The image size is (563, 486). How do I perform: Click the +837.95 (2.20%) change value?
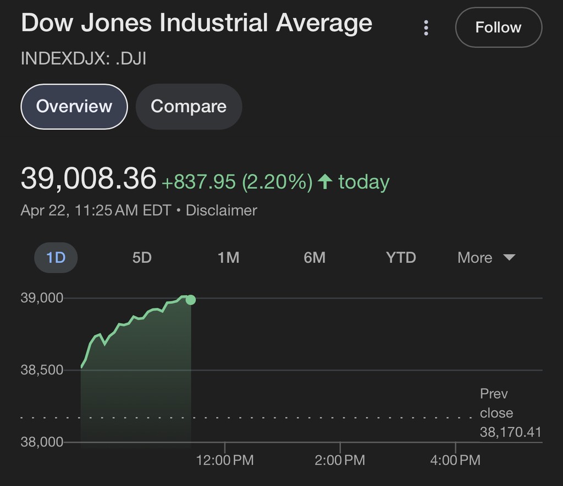click(x=237, y=181)
